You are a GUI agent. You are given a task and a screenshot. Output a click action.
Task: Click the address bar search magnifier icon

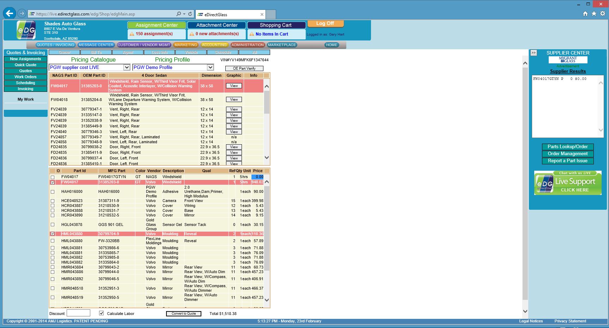[x=179, y=14]
